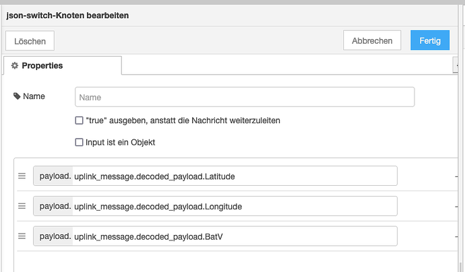
Task: Click the tag icon beside Name
Action: click(x=17, y=96)
